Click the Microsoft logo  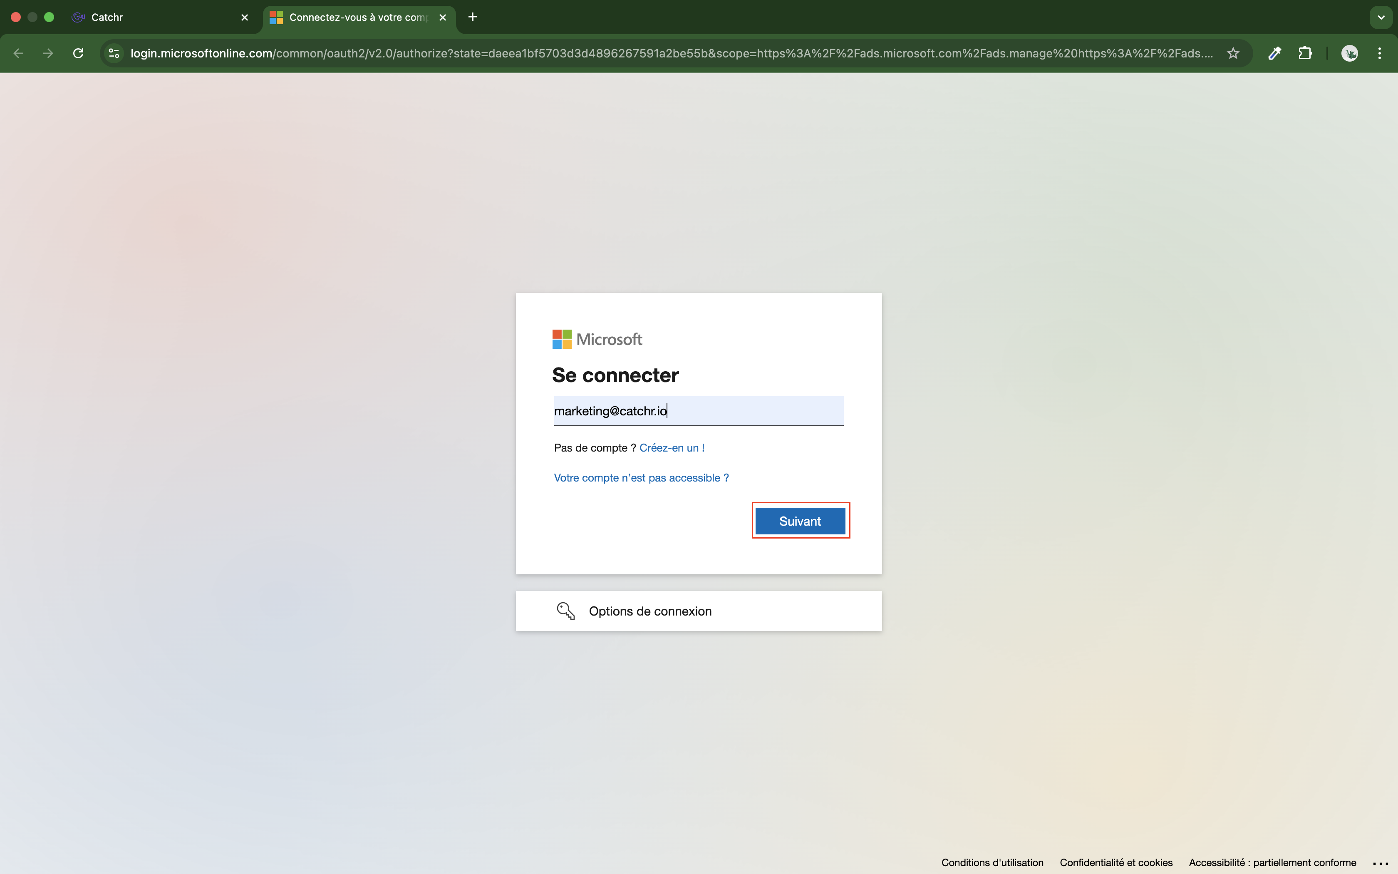pyautogui.click(x=597, y=339)
